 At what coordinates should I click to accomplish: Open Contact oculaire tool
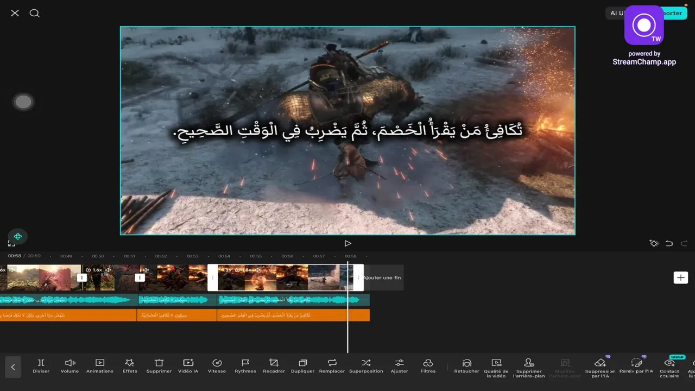pyautogui.click(x=669, y=368)
